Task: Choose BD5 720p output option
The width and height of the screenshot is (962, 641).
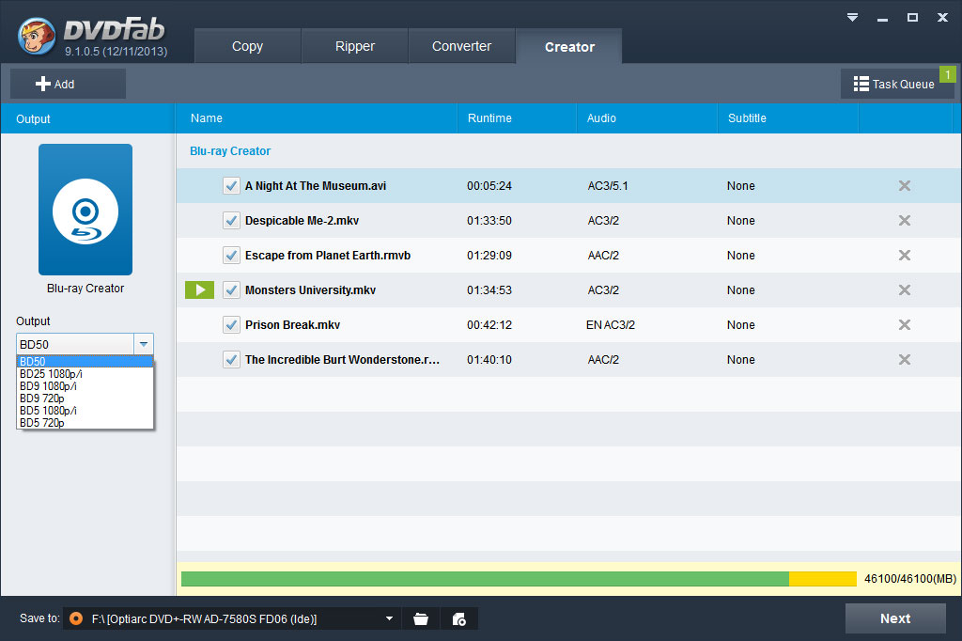Action: [x=85, y=422]
